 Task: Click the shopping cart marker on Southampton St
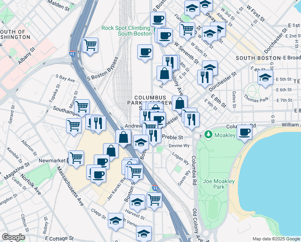pyautogui.click(x=82, y=107)
